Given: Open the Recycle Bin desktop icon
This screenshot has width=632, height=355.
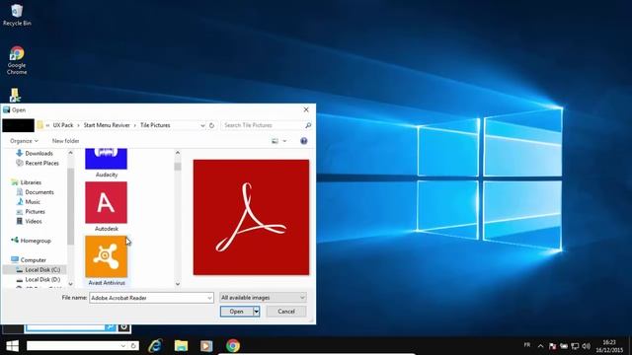Looking at the screenshot, I should tap(17, 15).
